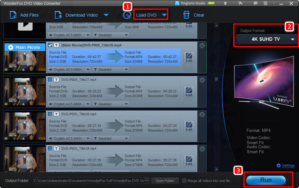Click the upgrade arrow icon in title bar
Image resolution: width=299 pixels, height=188 pixels.
point(225,3)
